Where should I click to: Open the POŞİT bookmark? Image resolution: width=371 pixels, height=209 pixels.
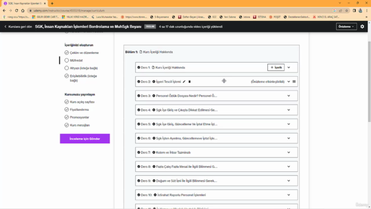click(275, 17)
